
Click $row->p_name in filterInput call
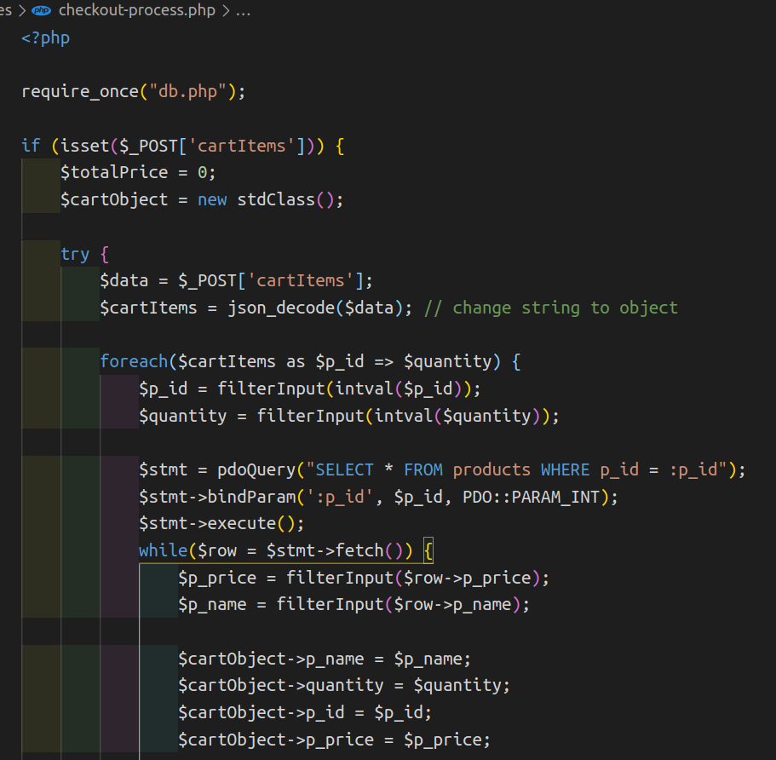(452, 605)
